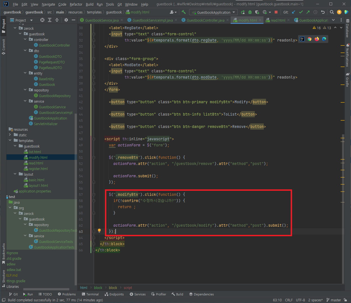Preview page in Edge browser icon
351x303 pixels.
tap(324, 39)
